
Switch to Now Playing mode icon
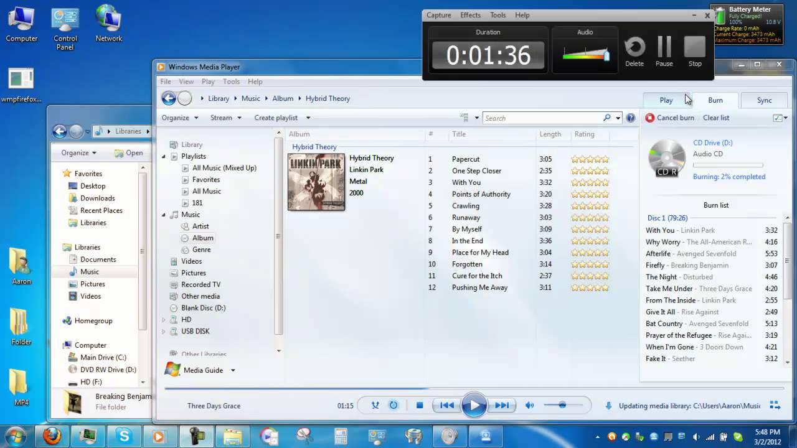(775, 405)
